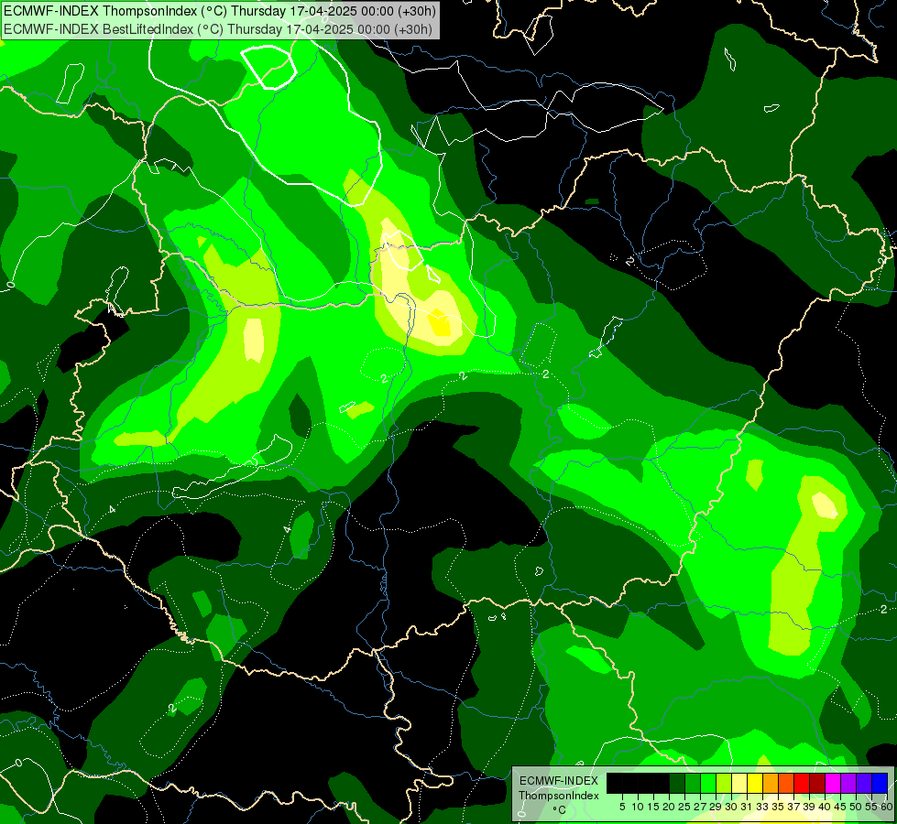897x824 pixels.
Task: Click the BestLiftedIndex title line at top
Action: coord(218,29)
